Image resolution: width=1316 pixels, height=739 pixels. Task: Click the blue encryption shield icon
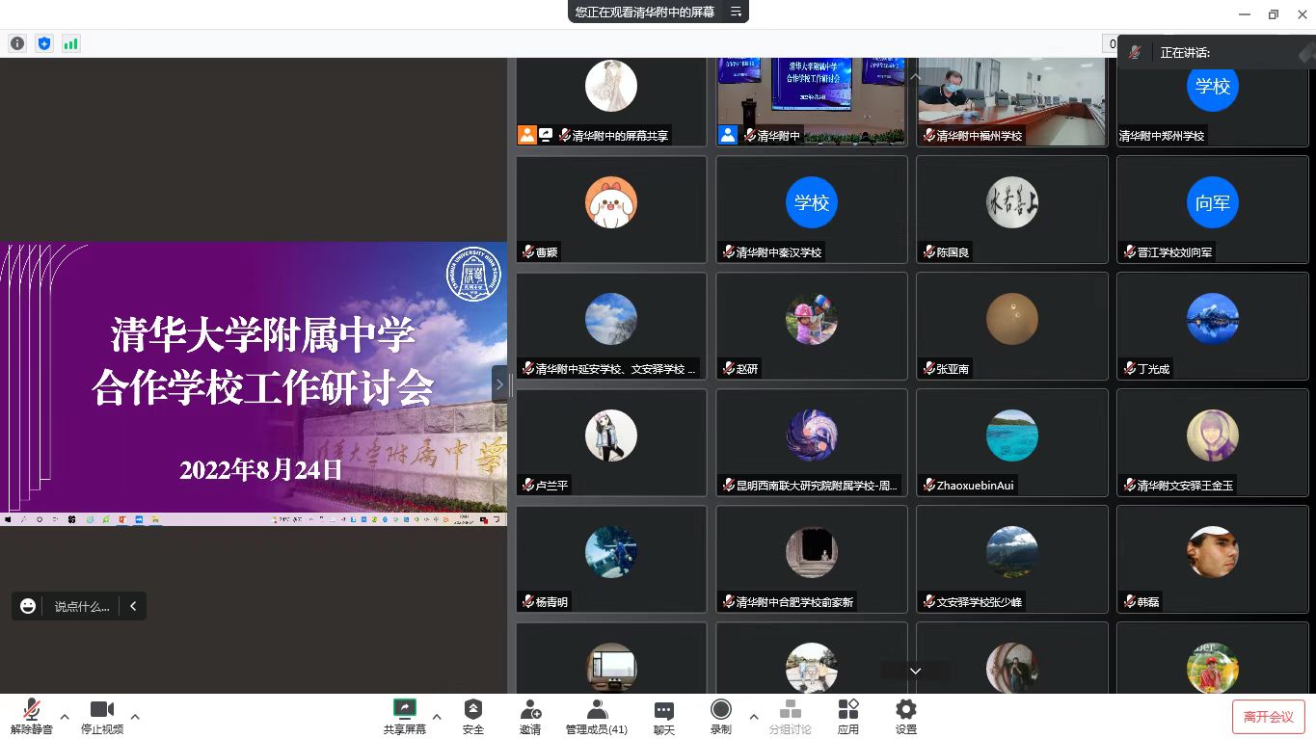43,43
